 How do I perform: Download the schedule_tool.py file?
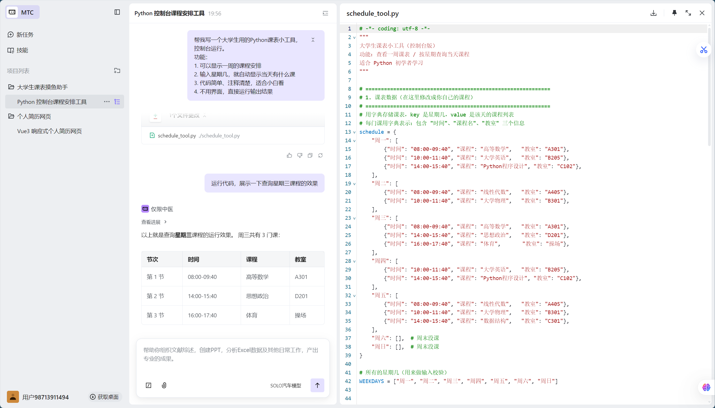(653, 13)
